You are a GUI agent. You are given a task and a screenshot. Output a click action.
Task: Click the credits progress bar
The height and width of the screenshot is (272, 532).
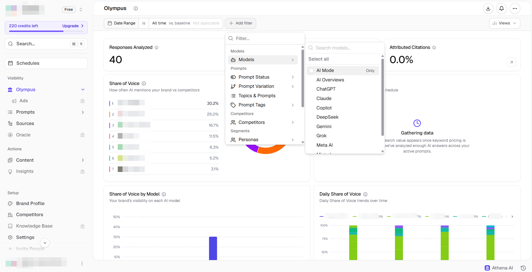coord(46,31)
